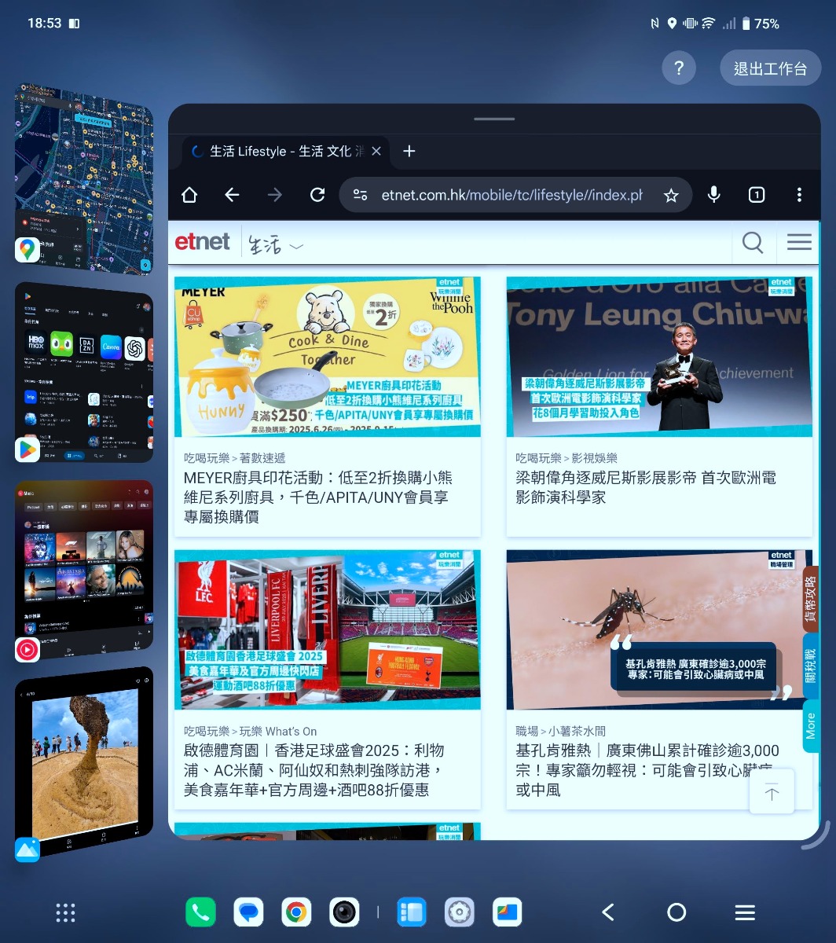The height and width of the screenshot is (943, 836).
Task: Open the Tony Leung article image
Action: coord(659,357)
